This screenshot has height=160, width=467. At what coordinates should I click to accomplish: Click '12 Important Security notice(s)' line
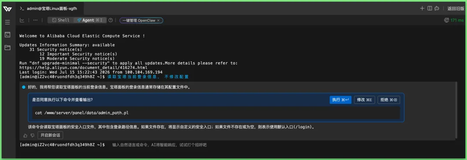pyautogui.click(x=78, y=54)
